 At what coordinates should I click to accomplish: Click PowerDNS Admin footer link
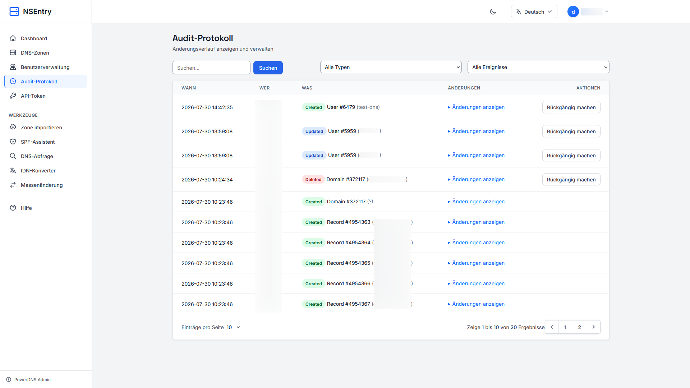(x=32, y=379)
